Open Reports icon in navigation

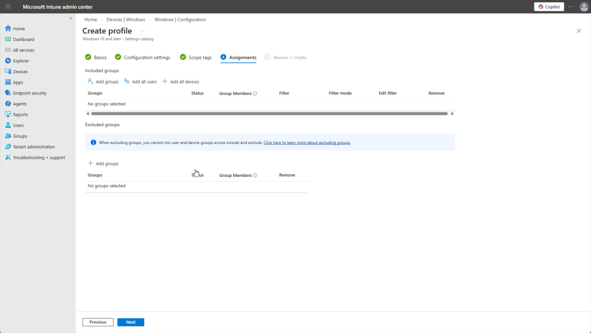8,115
